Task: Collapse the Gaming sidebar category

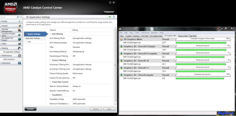Action: tap(1, 48)
